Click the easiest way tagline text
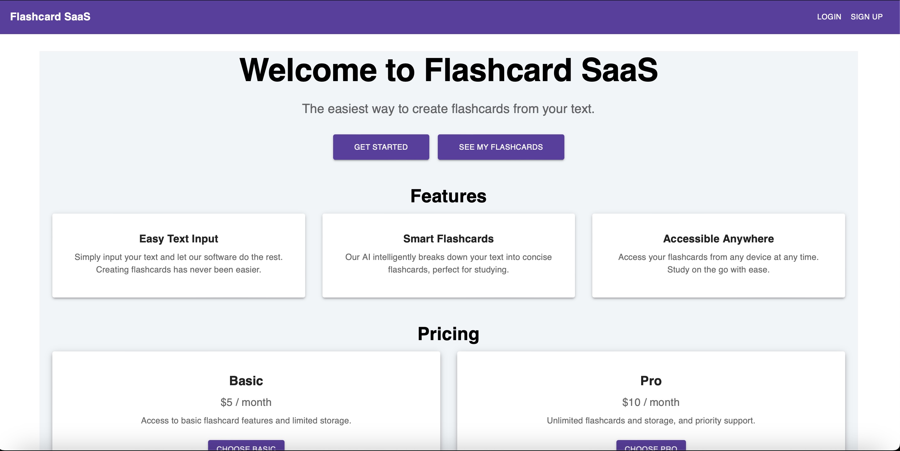This screenshot has height=451, width=900. point(448,109)
